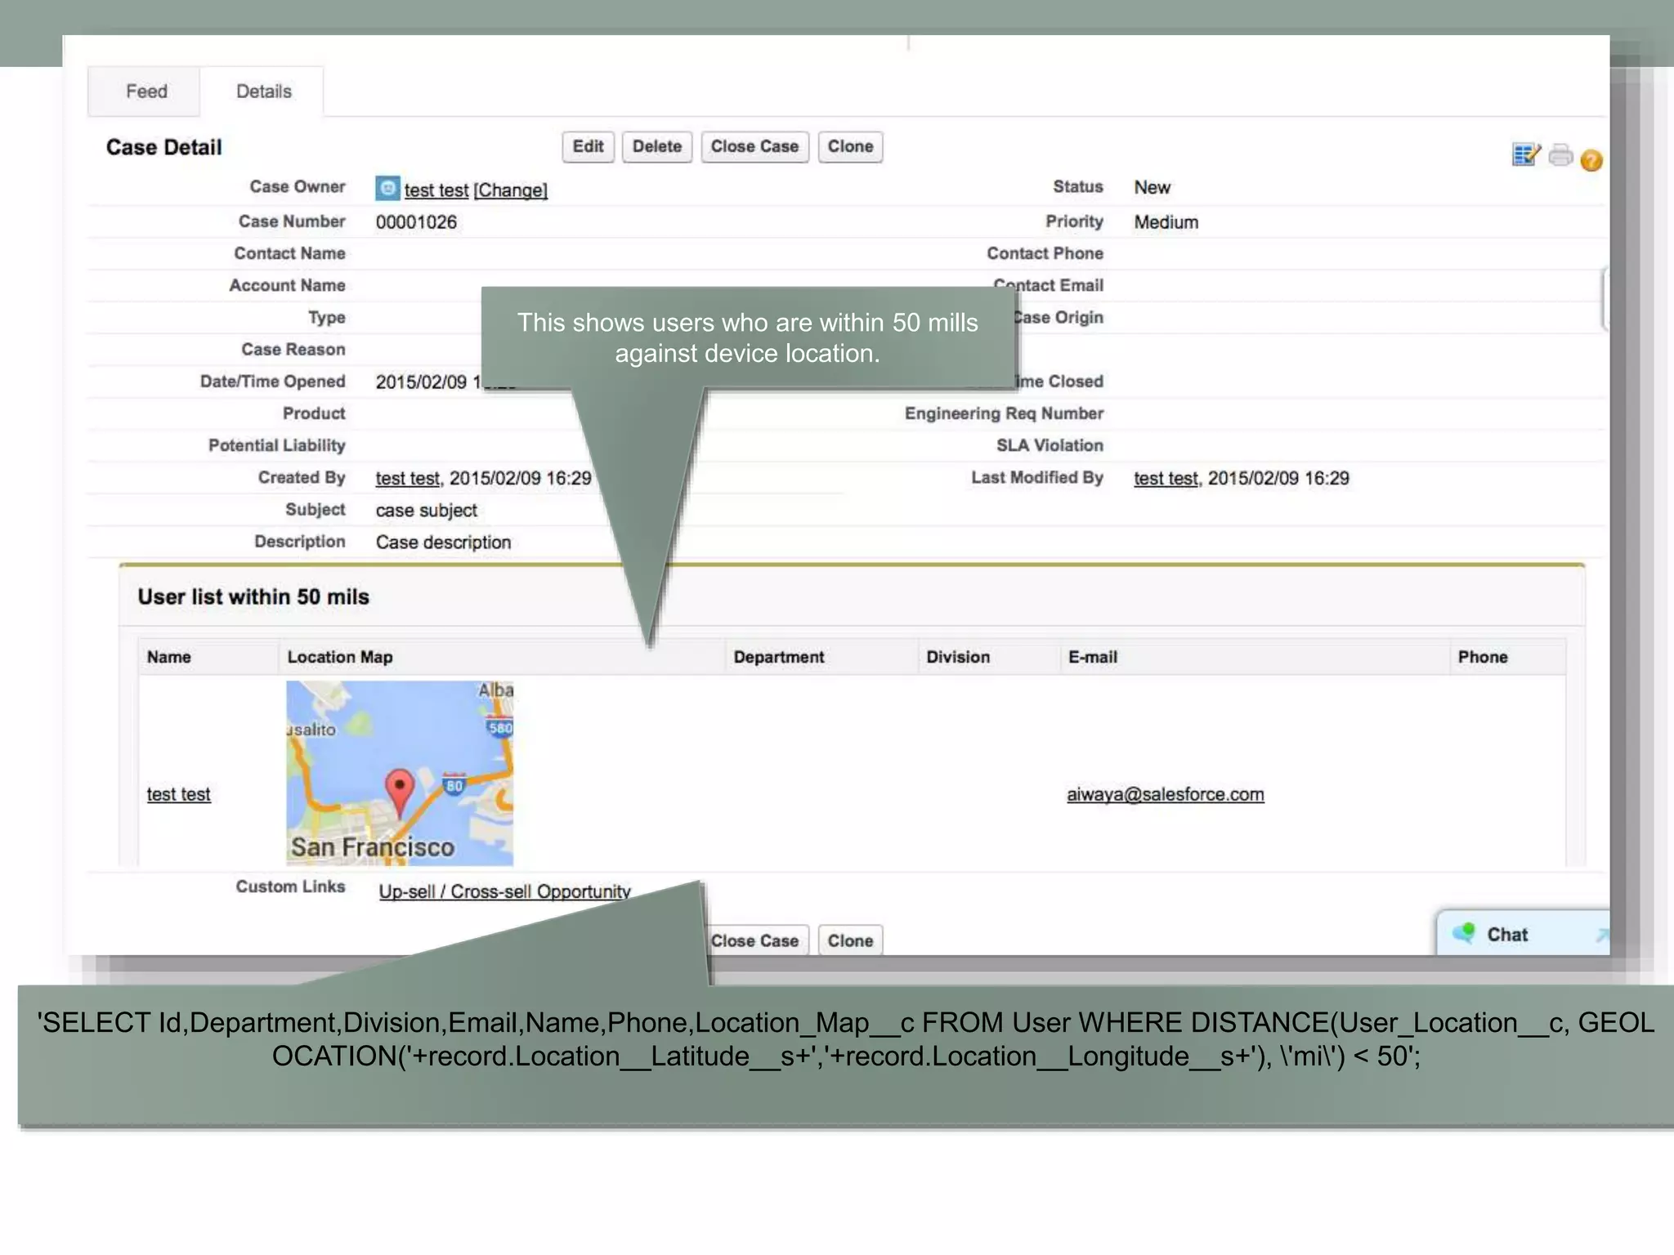
Task: Click the [Change] owner link
Action: point(510,190)
